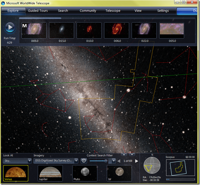The image size is (200, 185).
Task: Click the crosshair at view center
Action: (99, 99)
